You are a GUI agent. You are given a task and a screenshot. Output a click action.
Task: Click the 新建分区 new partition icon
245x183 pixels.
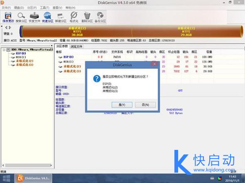click(x=61, y=17)
